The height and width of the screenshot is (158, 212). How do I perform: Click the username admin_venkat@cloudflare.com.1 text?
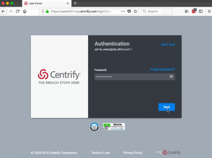pos(113,50)
